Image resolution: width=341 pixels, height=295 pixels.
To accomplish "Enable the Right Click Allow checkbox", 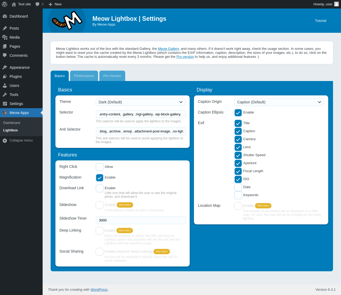I will [x=100, y=167].
